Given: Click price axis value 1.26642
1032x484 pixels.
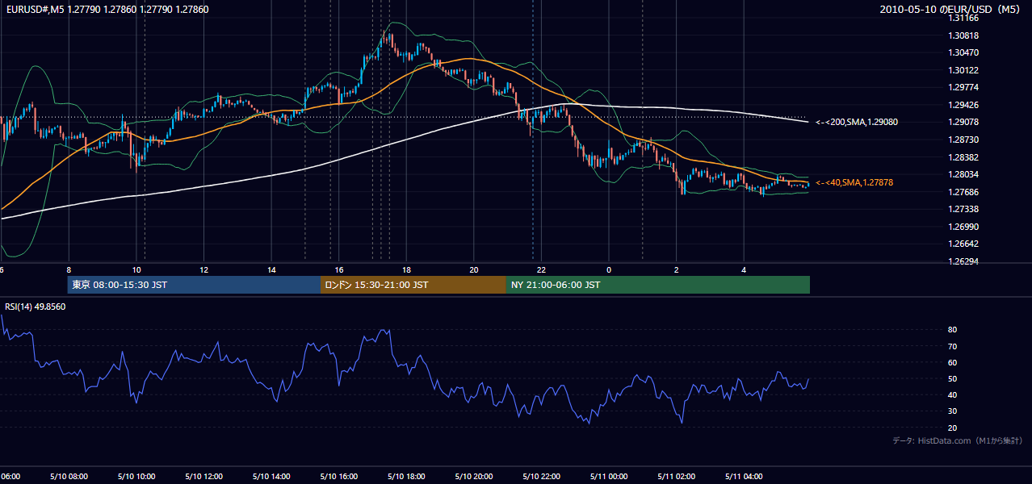Looking at the screenshot, I should tap(963, 244).
